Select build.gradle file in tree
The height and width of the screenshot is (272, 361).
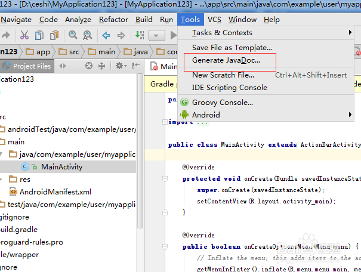[x=18, y=230]
